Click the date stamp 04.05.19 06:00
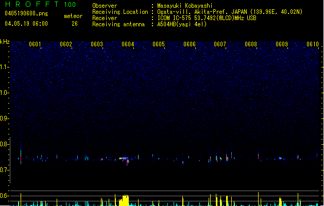 pos(26,24)
